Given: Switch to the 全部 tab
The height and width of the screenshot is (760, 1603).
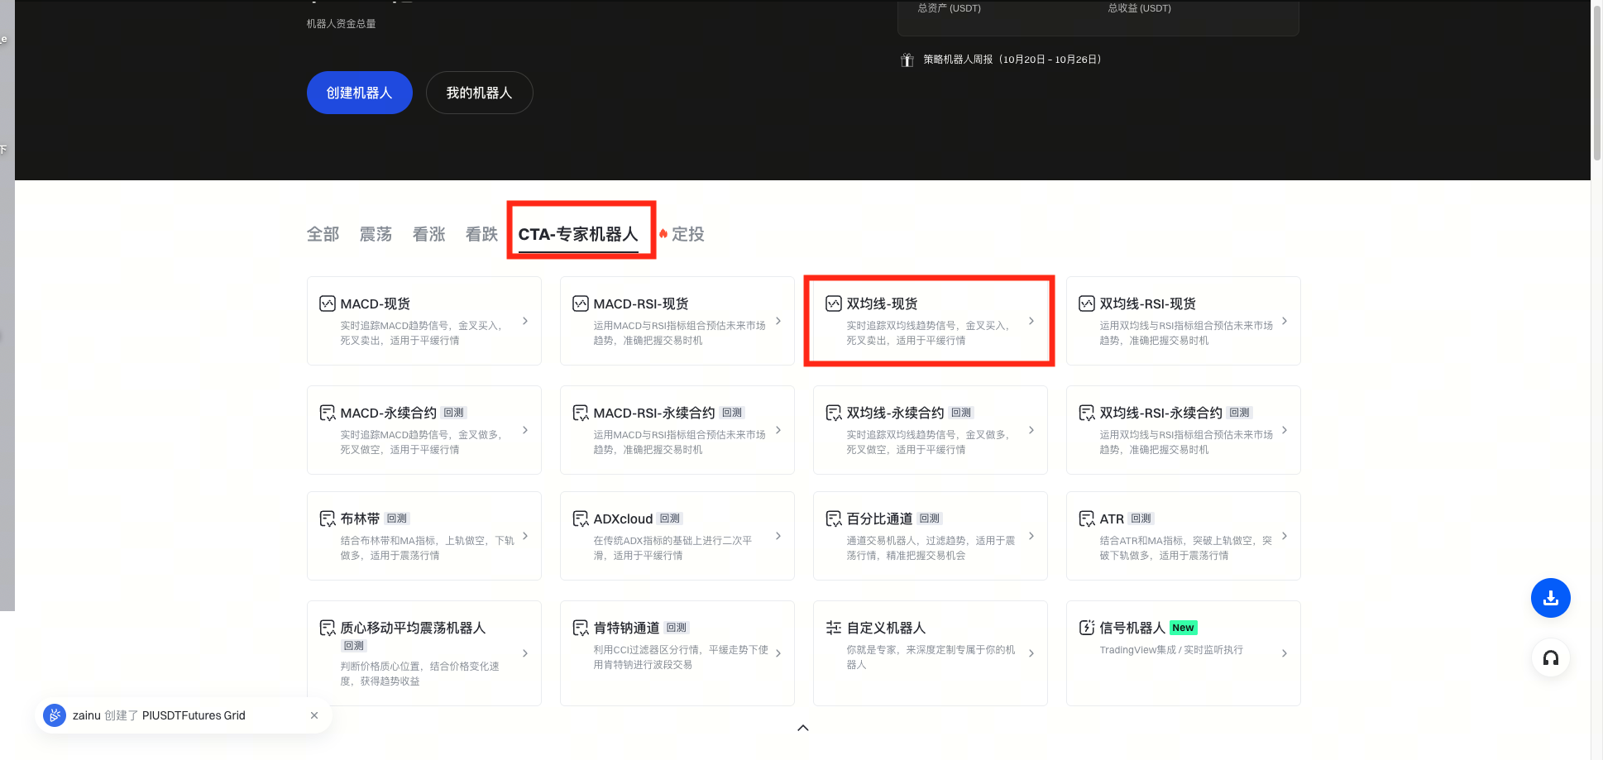Looking at the screenshot, I should [323, 234].
